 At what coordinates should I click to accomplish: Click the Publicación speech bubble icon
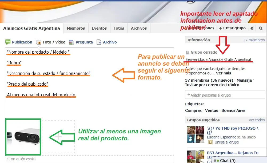tap(8, 42)
